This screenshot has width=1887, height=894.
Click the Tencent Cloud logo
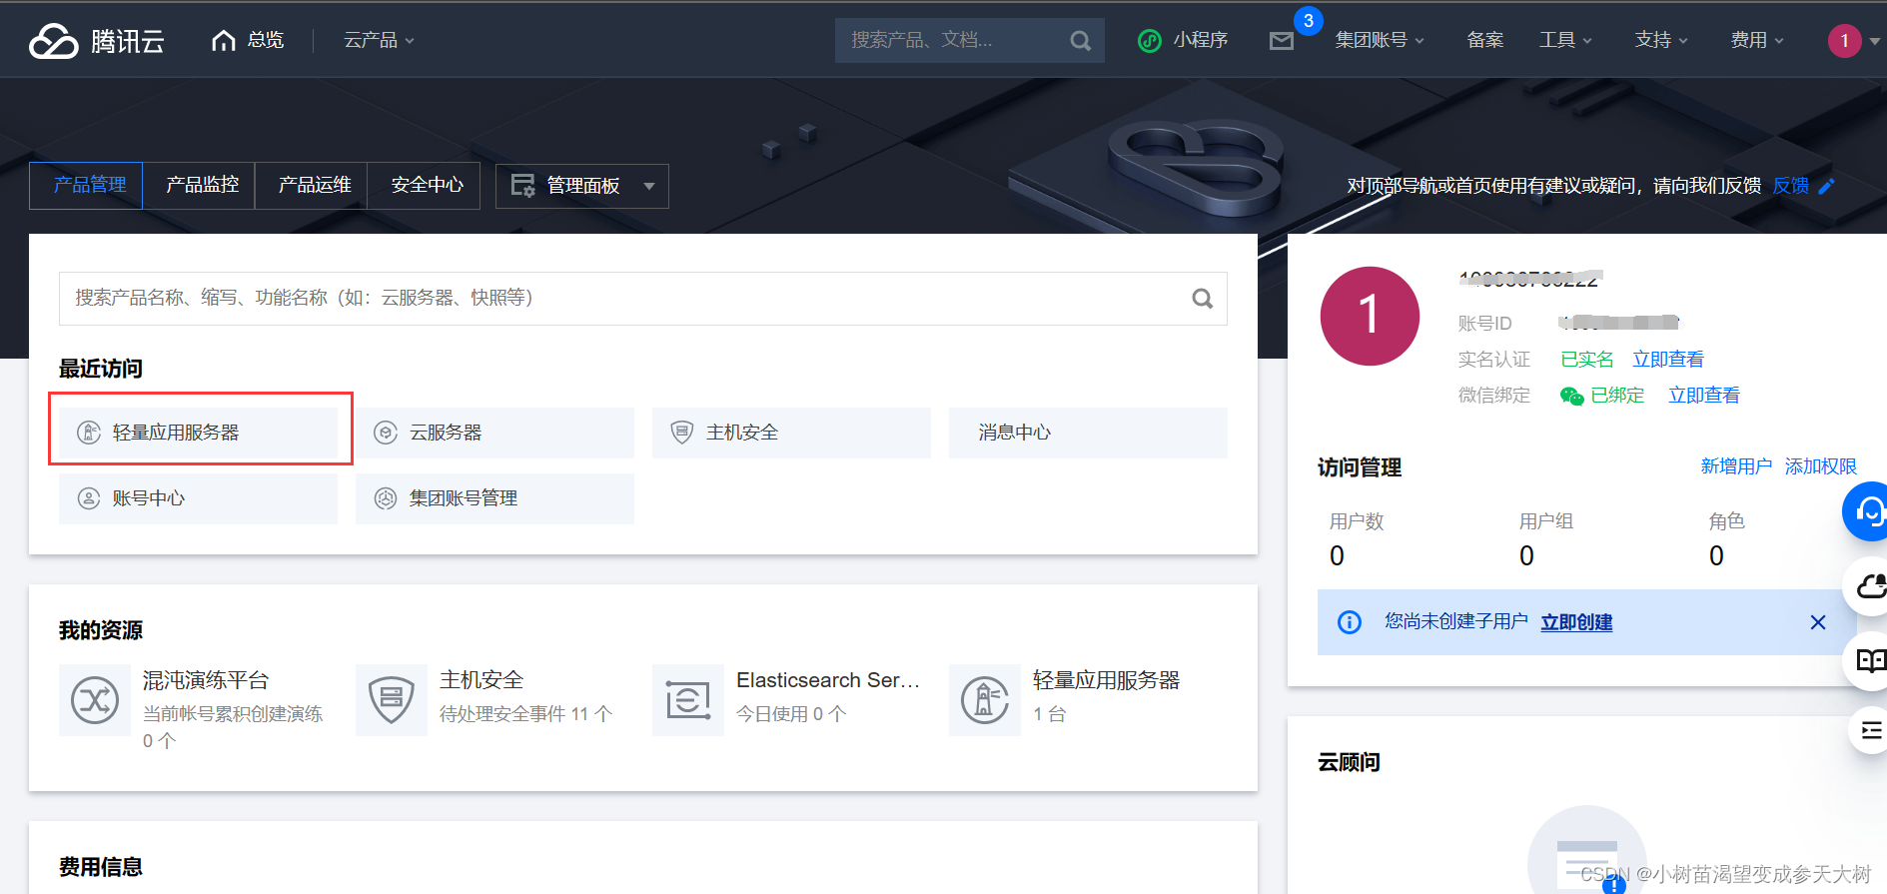pyautogui.click(x=97, y=41)
